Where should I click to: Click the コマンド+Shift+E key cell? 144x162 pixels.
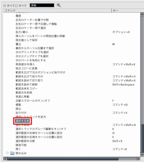(124, 64)
